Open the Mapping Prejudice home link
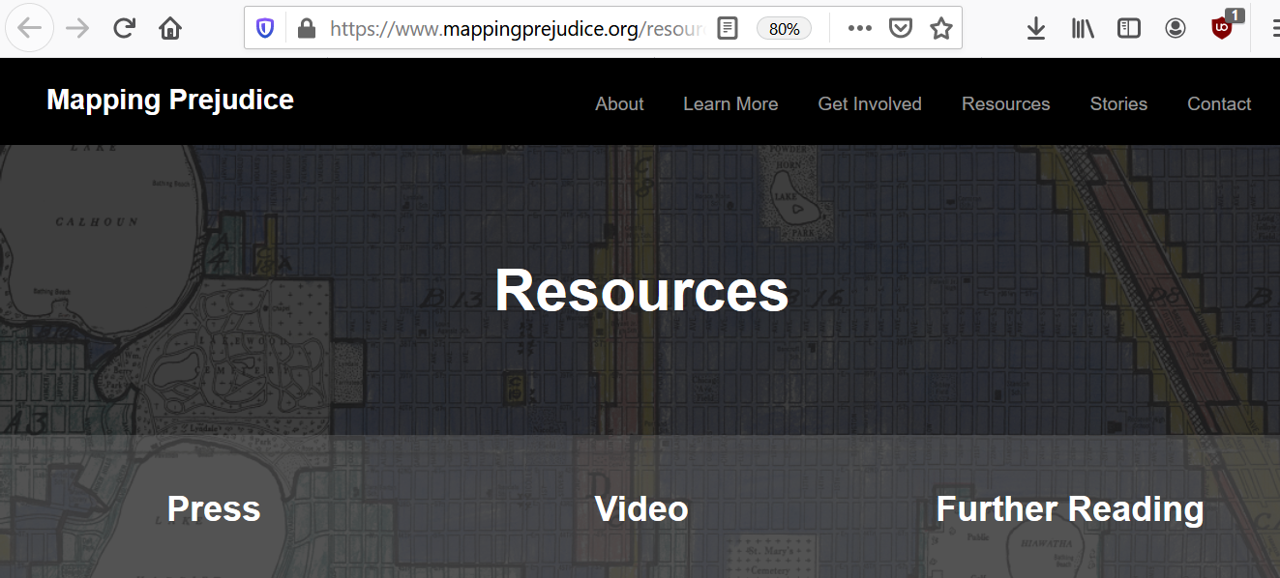Viewport: 1280px width, 578px height. pyautogui.click(x=170, y=100)
